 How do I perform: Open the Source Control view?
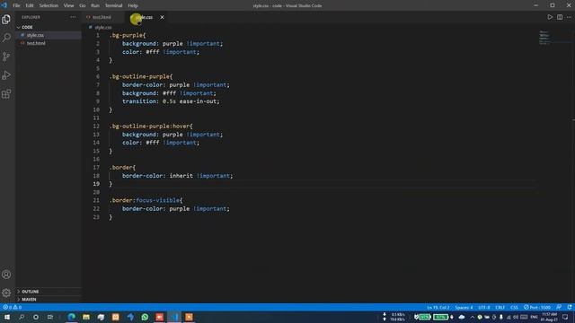click(6, 57)
